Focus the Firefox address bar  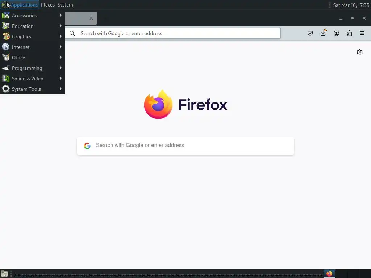173,33
